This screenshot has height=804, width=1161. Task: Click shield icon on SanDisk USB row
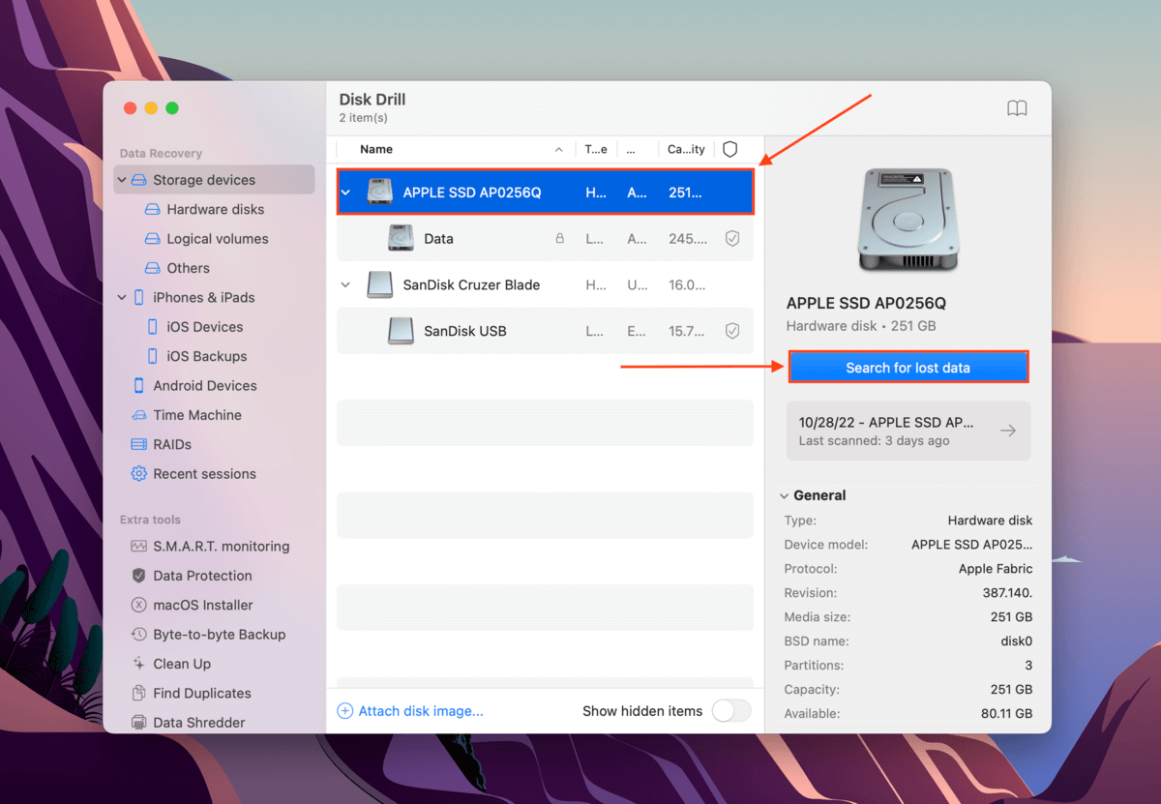pyautogui.click(x=732, y=331)
